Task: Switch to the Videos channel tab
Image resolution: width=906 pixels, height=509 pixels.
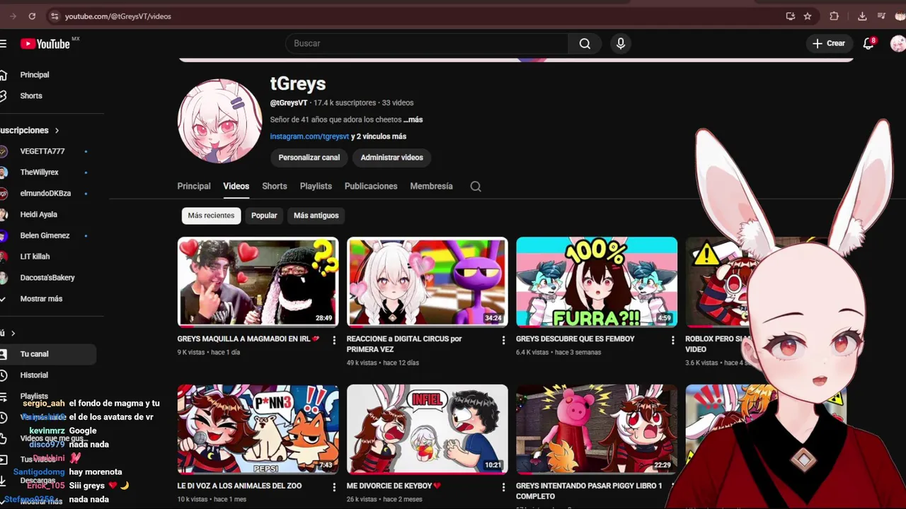Action: pos(236,187)
